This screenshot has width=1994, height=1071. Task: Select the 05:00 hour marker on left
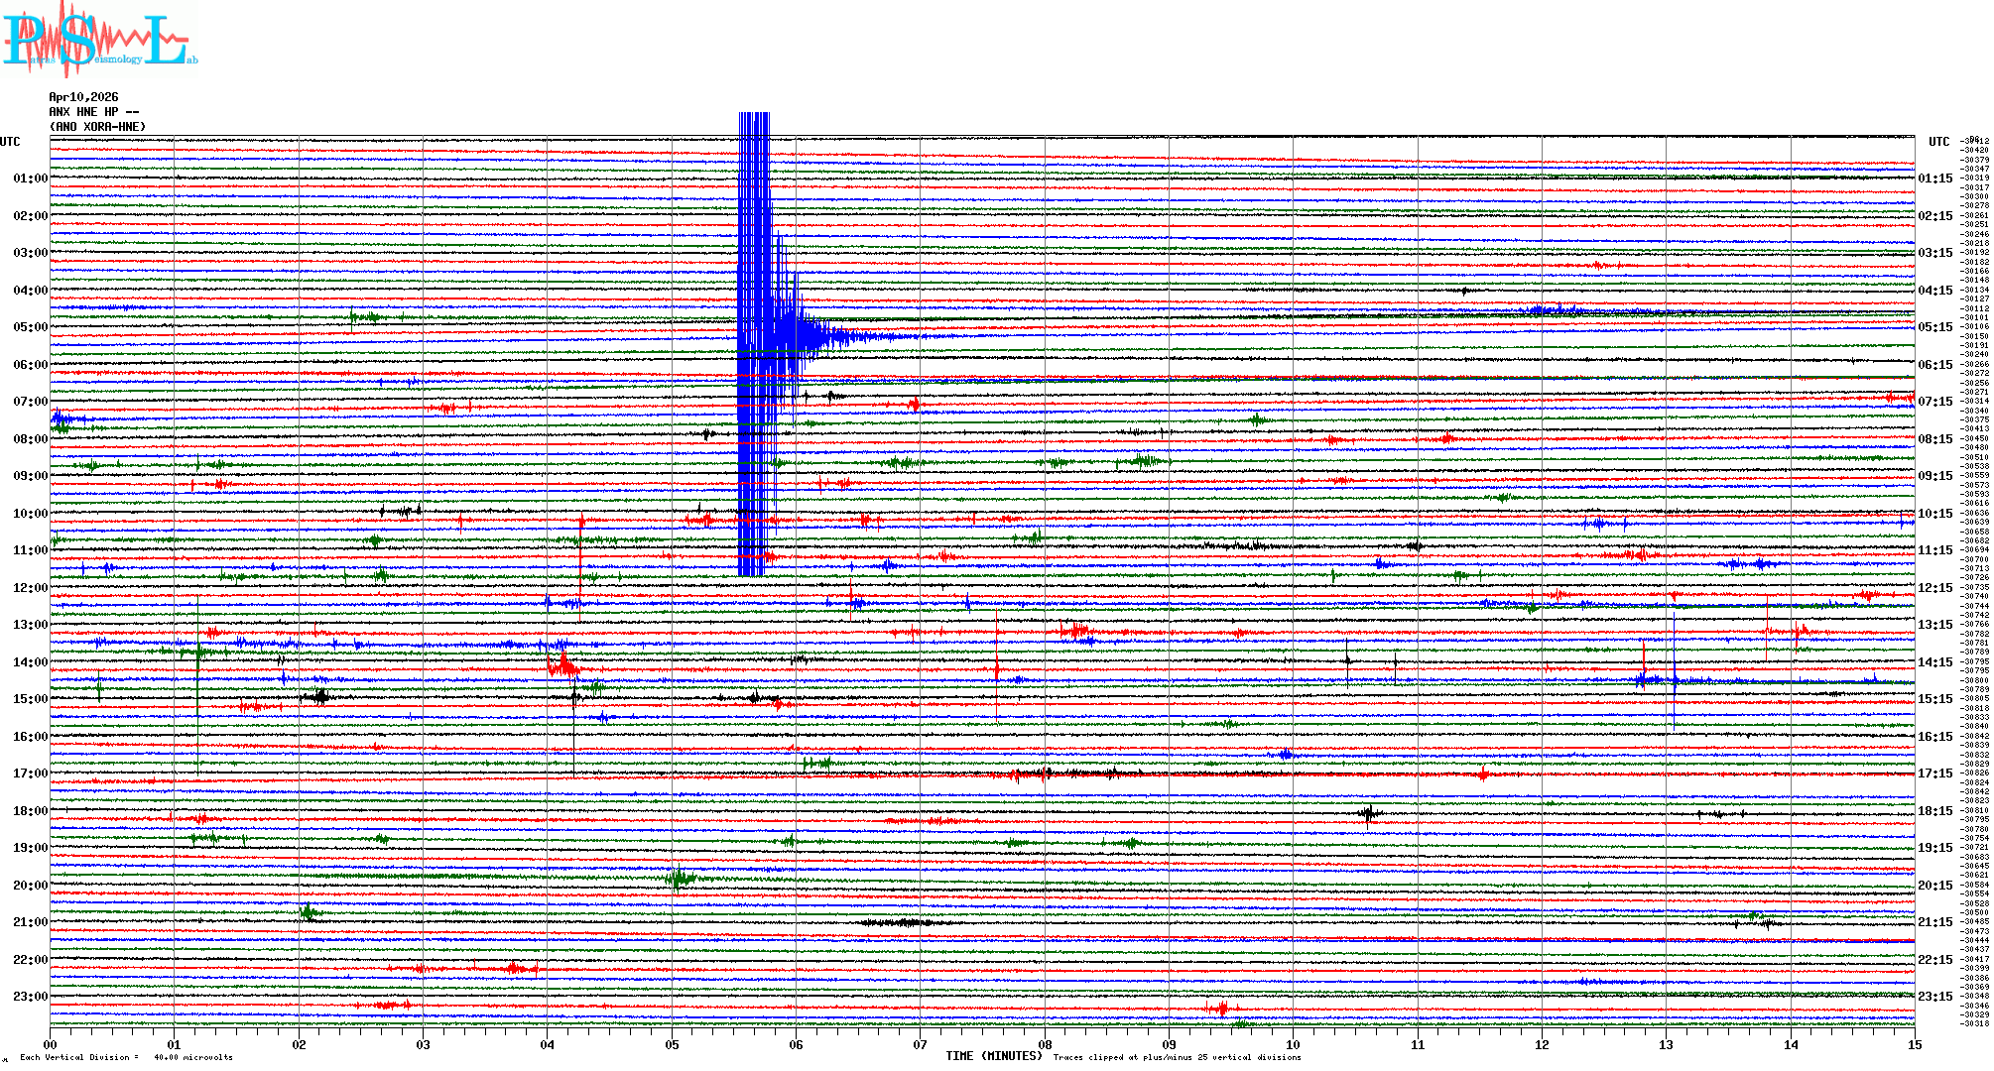point(30,327)
